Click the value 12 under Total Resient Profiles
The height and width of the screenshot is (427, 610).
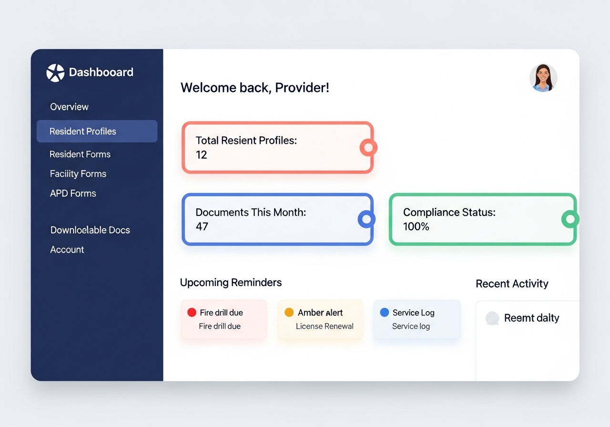point(202,155)
